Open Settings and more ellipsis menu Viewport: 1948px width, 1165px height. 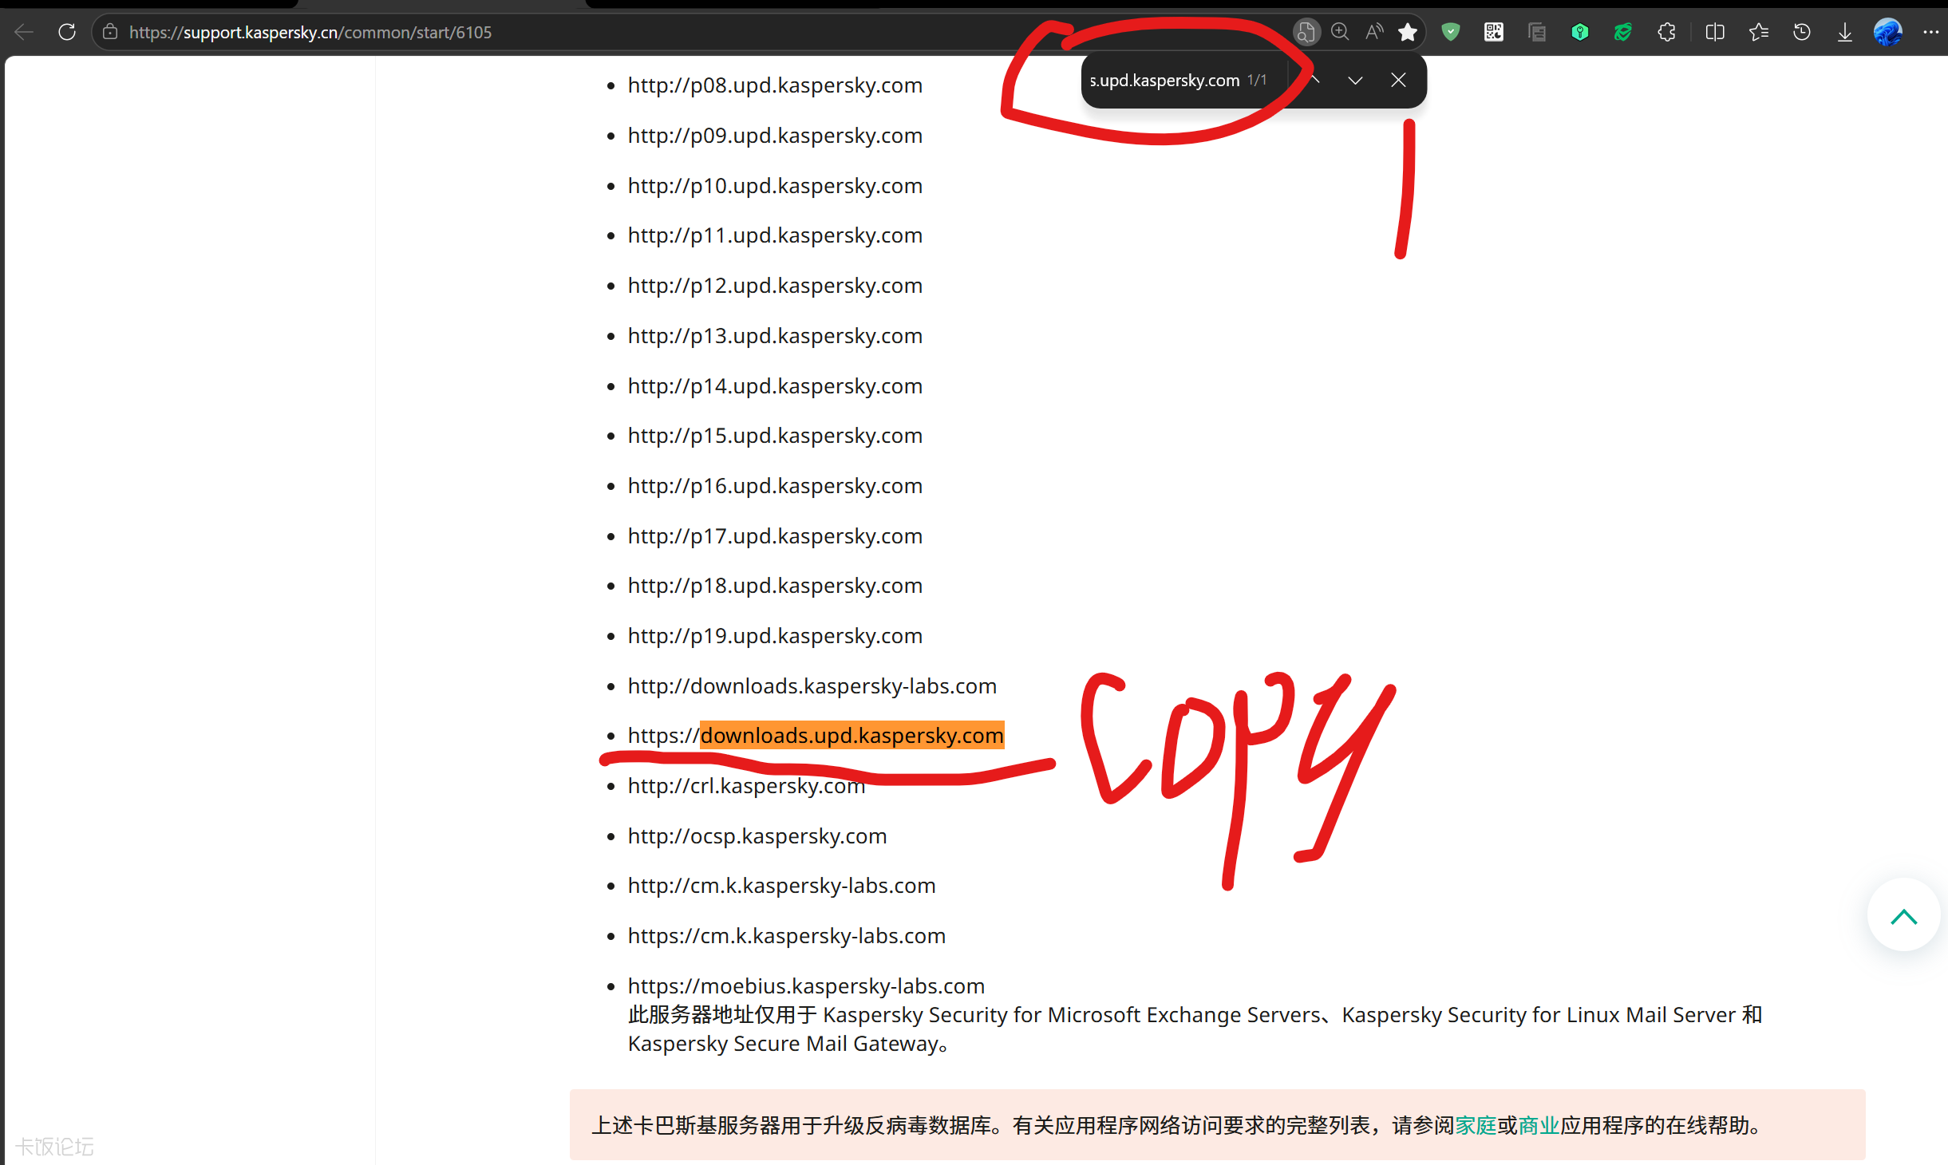[x=1930, y=33]
